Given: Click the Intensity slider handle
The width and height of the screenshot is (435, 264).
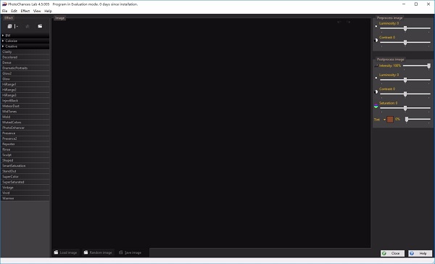Looking at the screenshot, I should (x=428, y=66).
